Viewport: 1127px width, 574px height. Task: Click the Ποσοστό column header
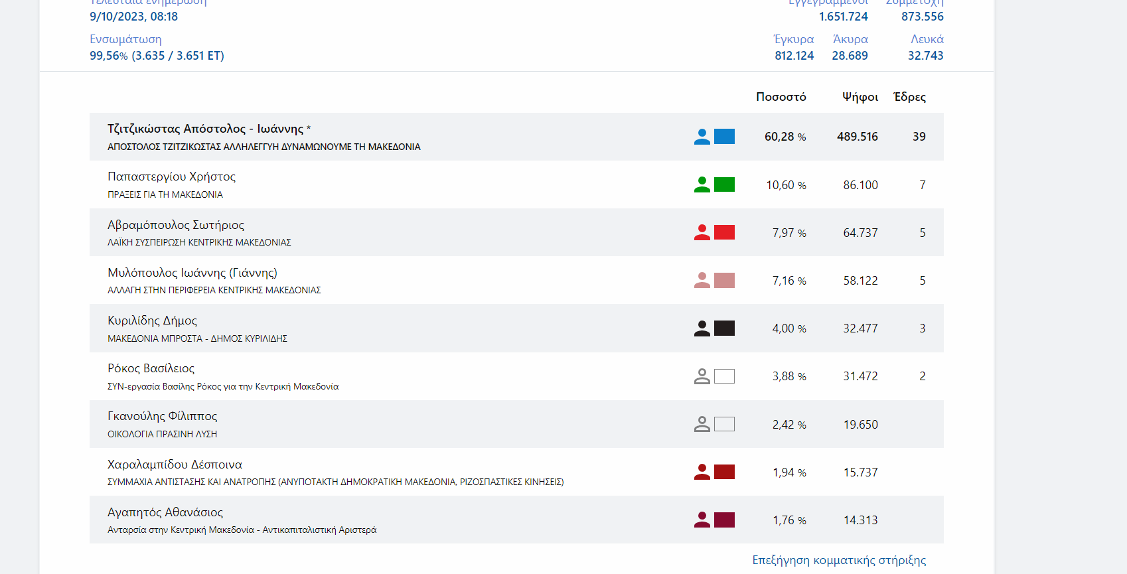point(781,97)
